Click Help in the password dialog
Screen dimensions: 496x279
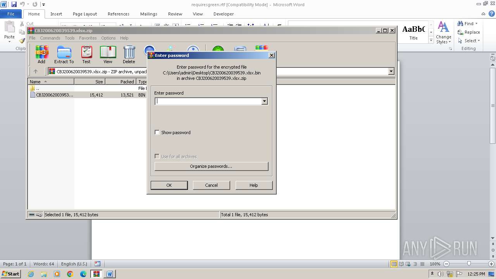254,185
